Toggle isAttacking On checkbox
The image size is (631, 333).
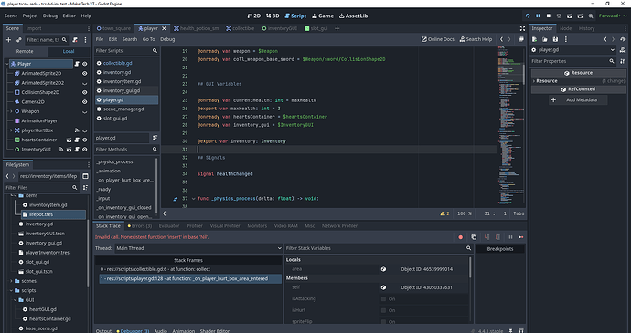pyautogui.click(x=383, y=299)
